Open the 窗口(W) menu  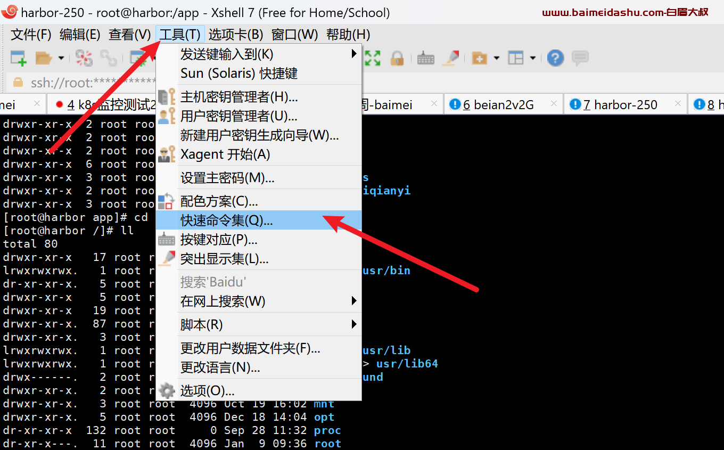click(294, 35)
